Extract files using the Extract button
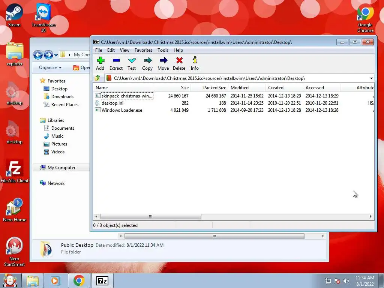The image size is (384, 288). pos(116,63)
